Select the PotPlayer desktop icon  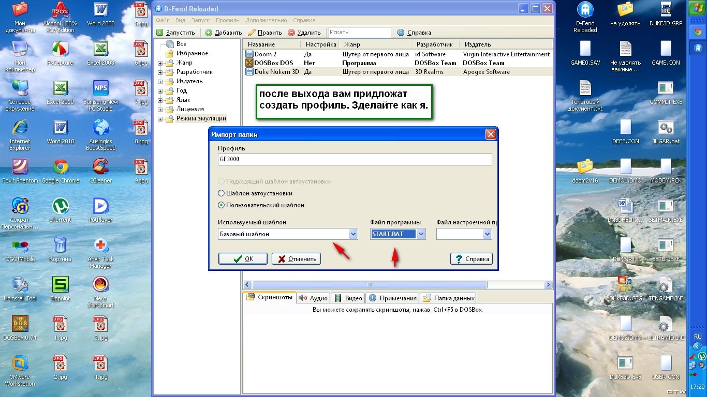tap(100, 210)
